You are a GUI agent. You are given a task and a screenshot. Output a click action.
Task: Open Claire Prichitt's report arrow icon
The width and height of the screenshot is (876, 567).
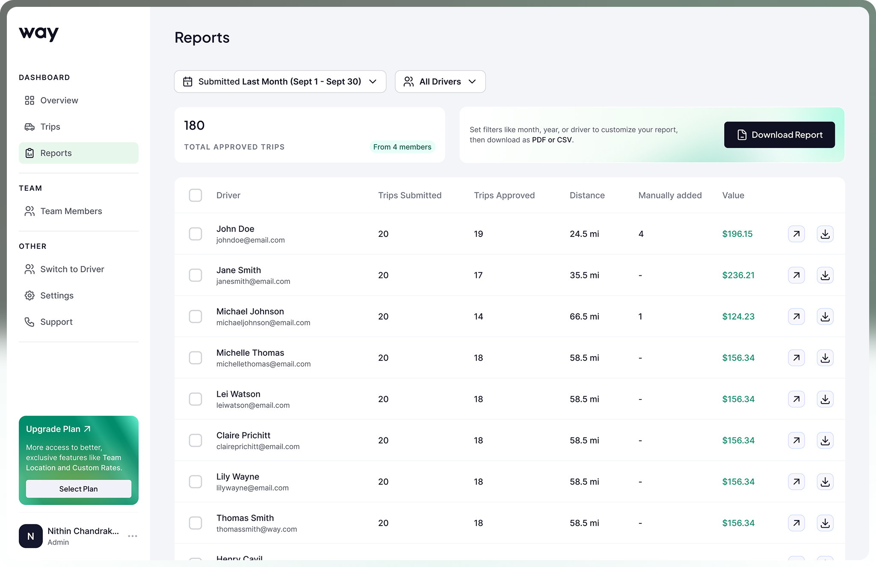tap(796, 440)
